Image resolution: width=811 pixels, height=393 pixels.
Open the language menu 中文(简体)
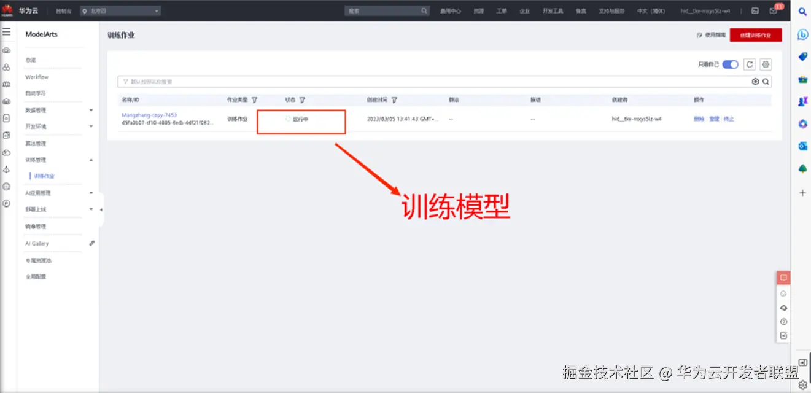(651, 11)
